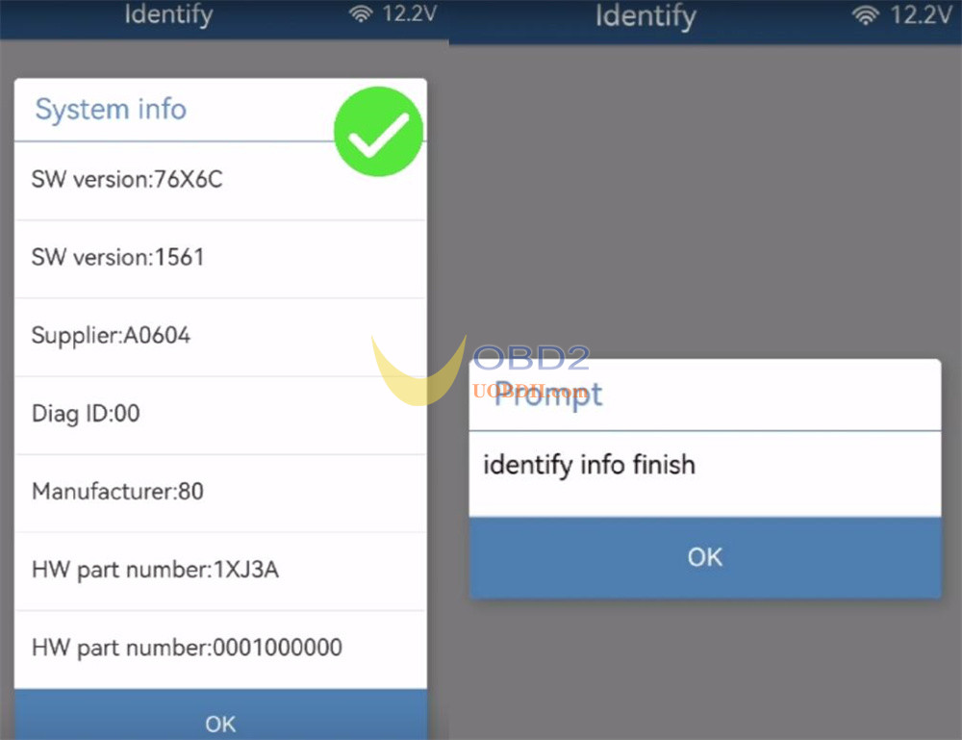Click the OBD2 watermark logo

480,370
